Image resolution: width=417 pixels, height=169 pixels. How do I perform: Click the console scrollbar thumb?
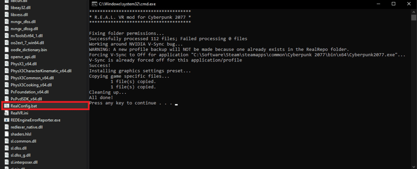point(414,17)
